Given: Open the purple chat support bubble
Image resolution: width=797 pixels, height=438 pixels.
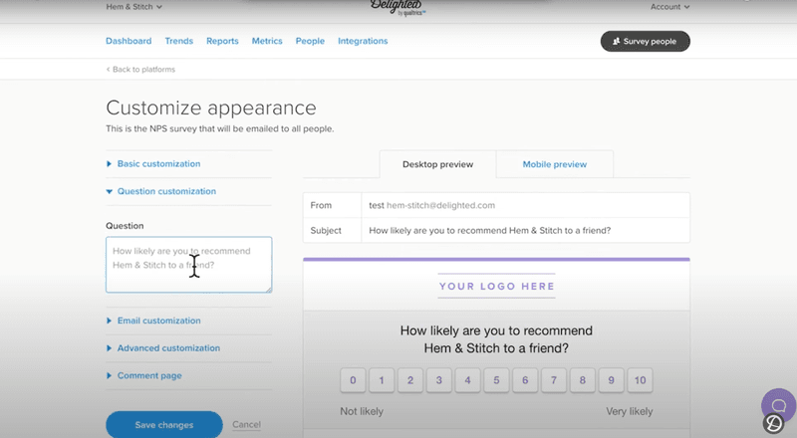Looking at the screenshot, I should point(779,405).
